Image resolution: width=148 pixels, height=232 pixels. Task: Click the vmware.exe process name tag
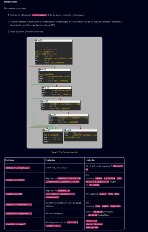pos(92,221)
